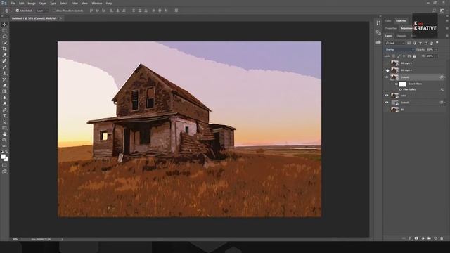This screenshot has width=450, height=253.
Task: Switch to the Swatches tab
Action: 401,21
